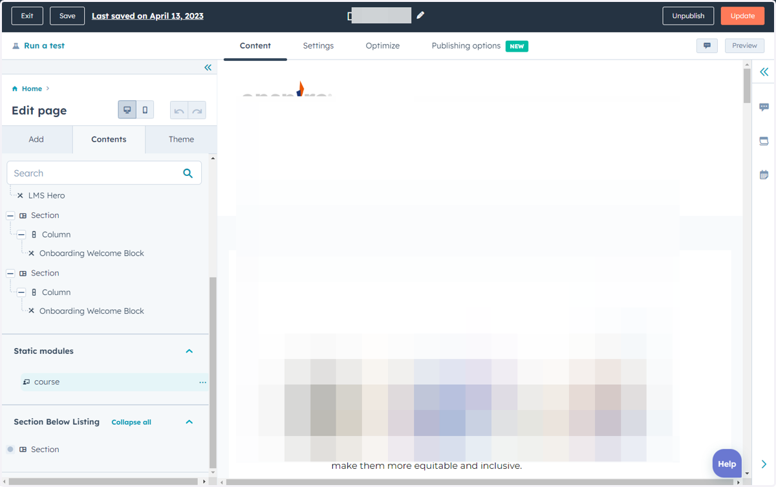Click the blurred page title in the header
The image size is (776, 487).
coord(381,16)
